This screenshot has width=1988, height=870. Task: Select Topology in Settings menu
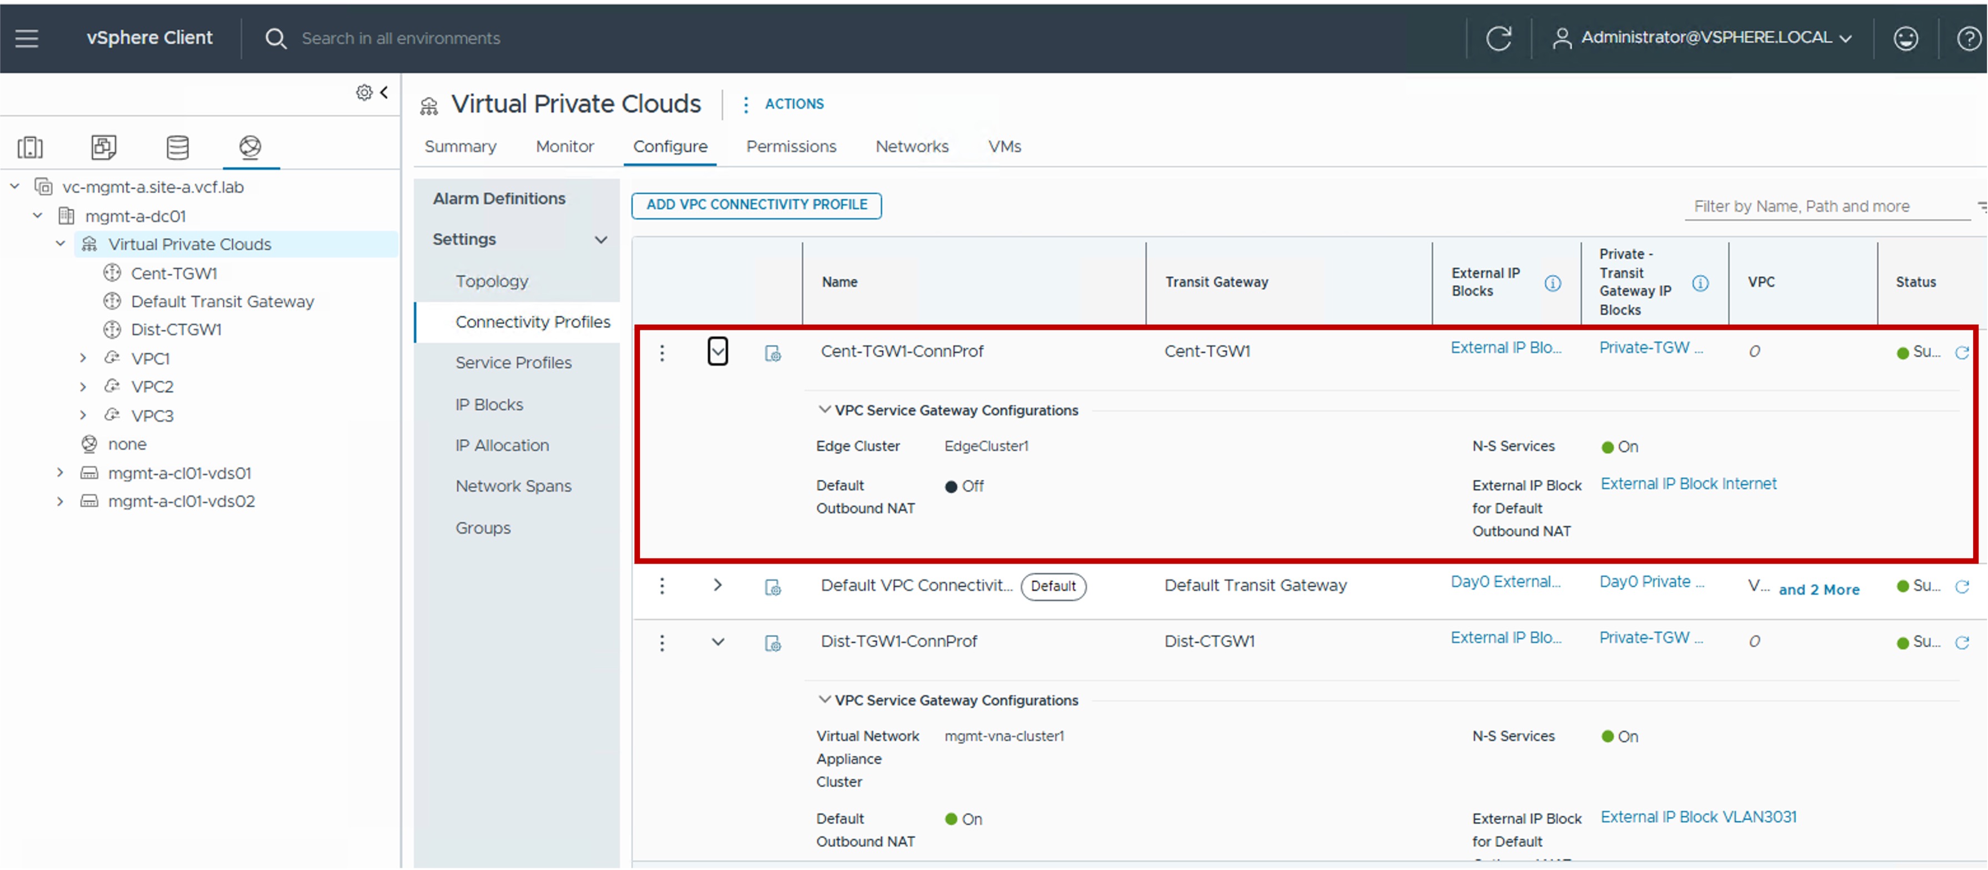[x=492, y=281]
